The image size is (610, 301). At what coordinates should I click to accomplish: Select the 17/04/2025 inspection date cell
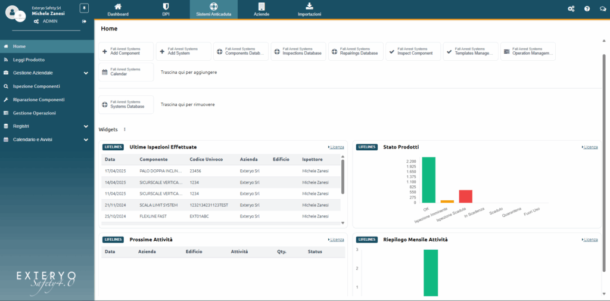(116, 171)
